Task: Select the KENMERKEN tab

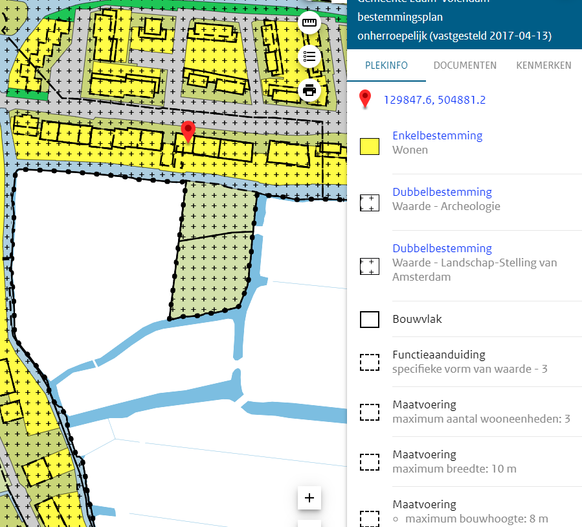Action: pyautogui.click(x=543, y=65)
